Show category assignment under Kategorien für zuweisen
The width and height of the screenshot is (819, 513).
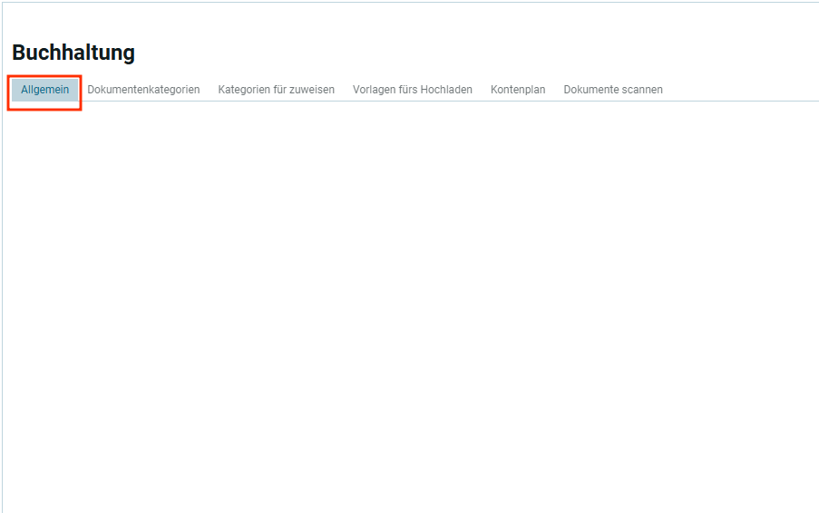tap(276, 90)
